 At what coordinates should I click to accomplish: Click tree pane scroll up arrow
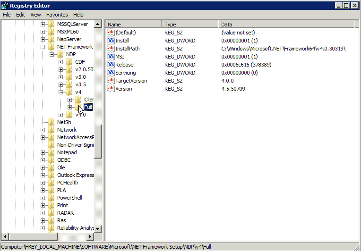click(x=98, y=24)
